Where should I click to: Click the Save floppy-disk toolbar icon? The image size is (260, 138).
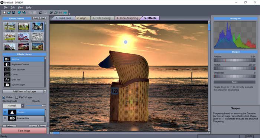[x=14, y=13]
